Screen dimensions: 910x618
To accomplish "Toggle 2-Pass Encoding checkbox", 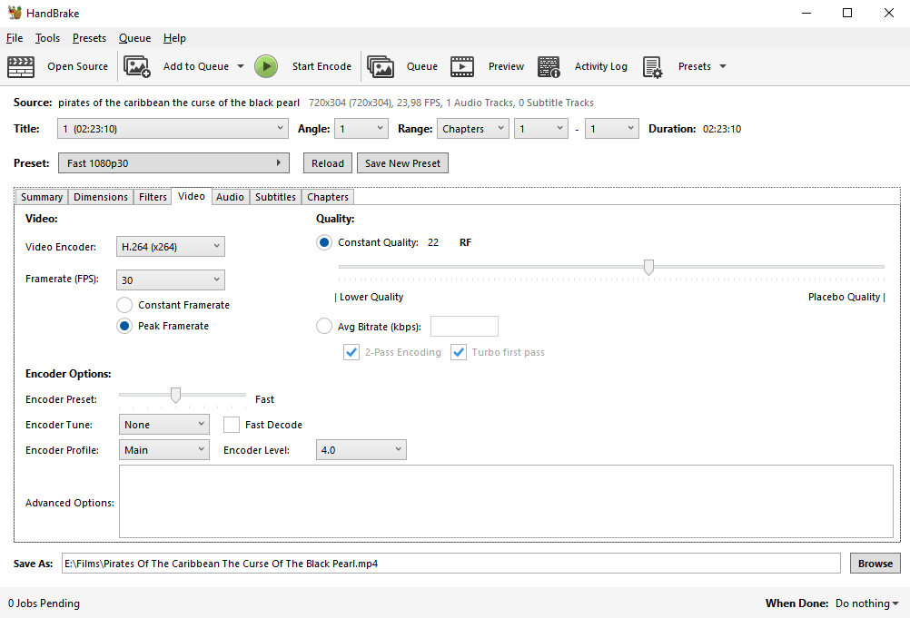I will pyautogui.click(x=351, y=352).
